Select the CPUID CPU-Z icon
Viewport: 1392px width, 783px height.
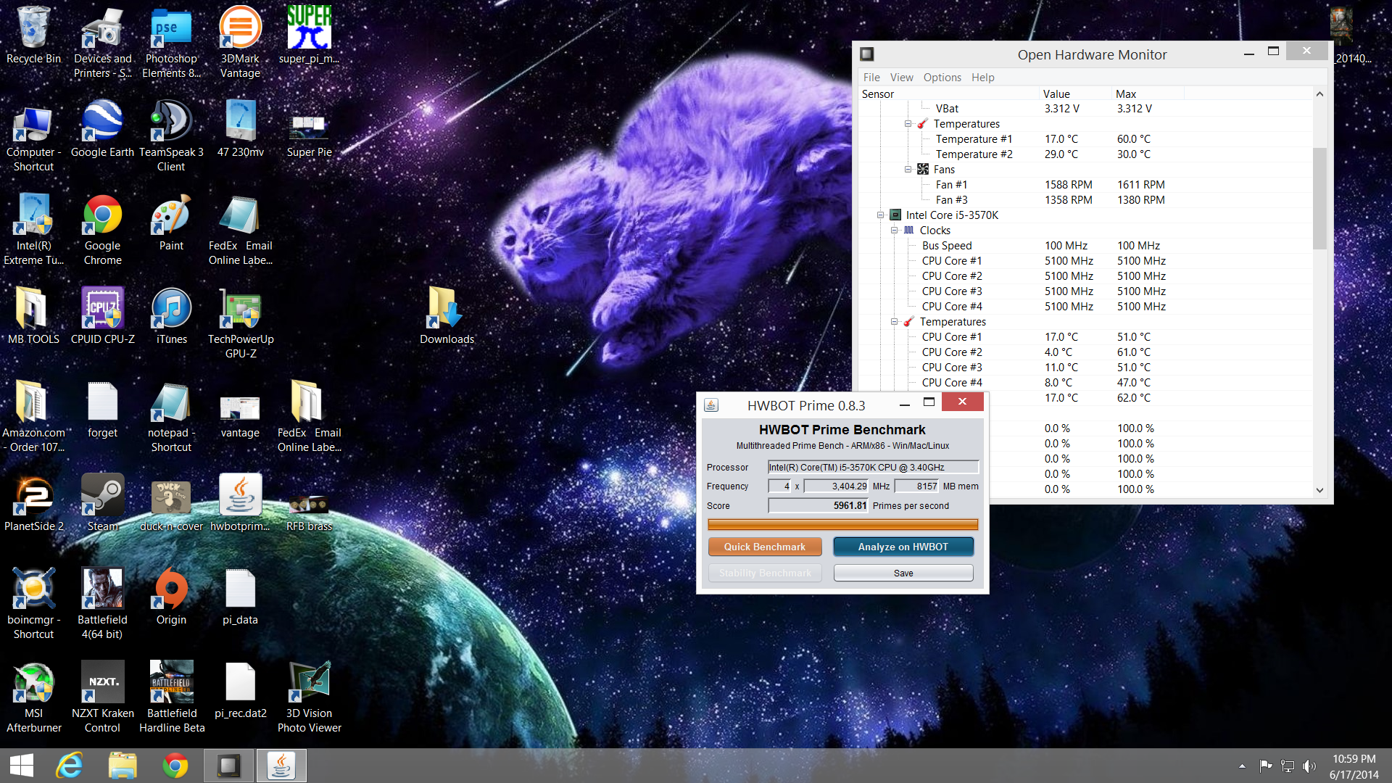102,315
